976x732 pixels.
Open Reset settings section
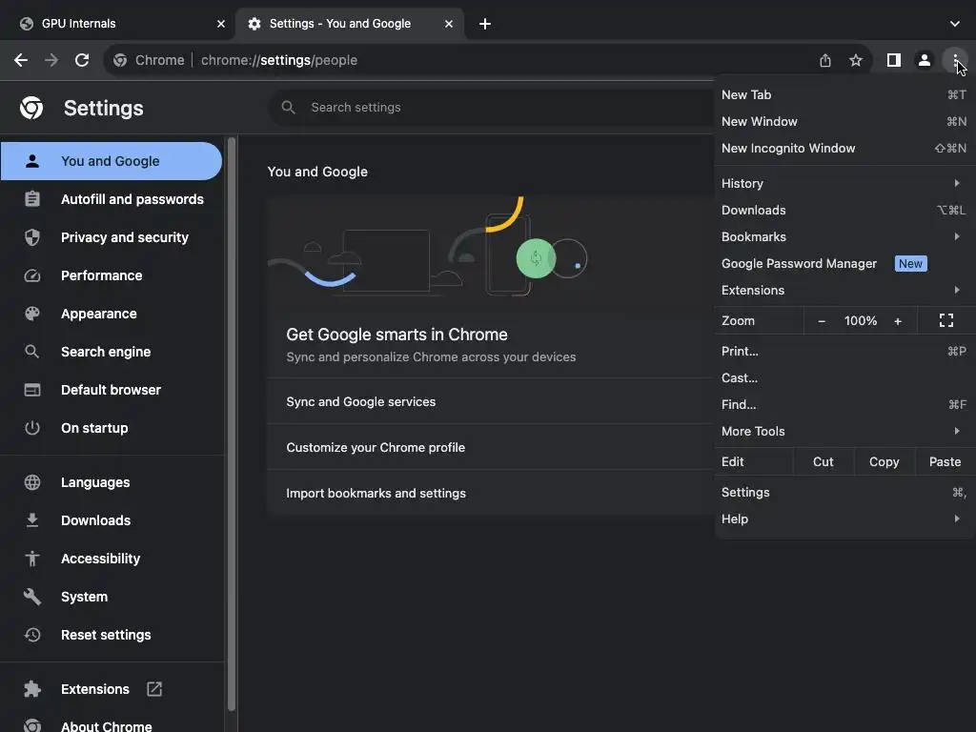tap(111, 635)
